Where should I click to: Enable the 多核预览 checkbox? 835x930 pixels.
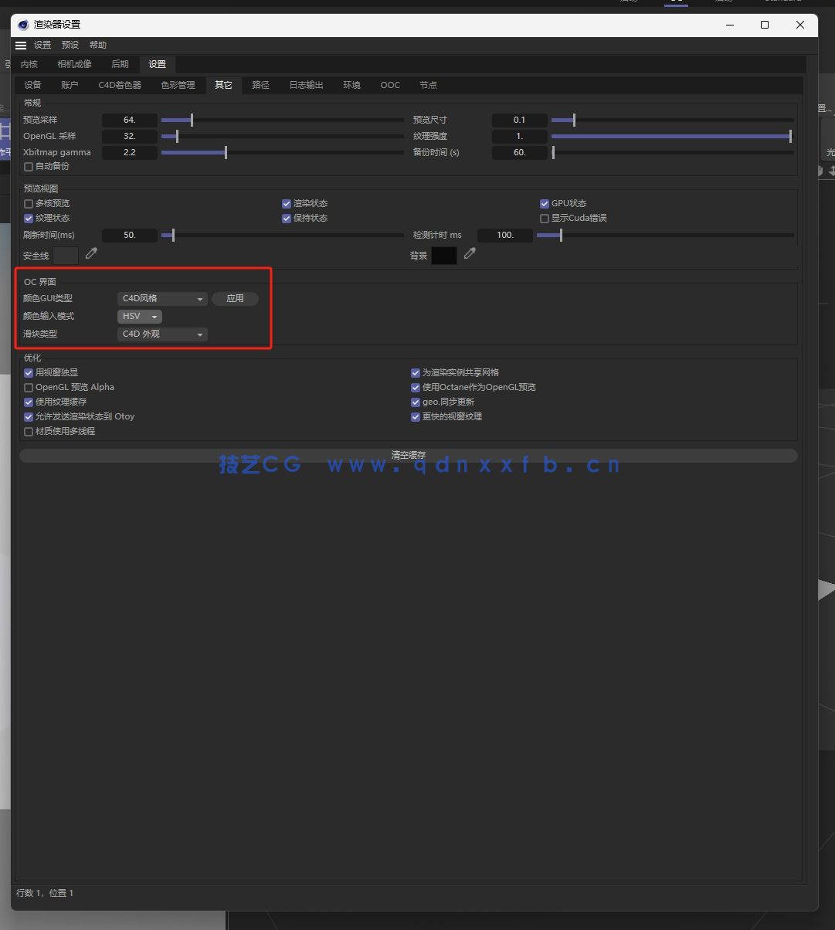click(x=29, y=203)
